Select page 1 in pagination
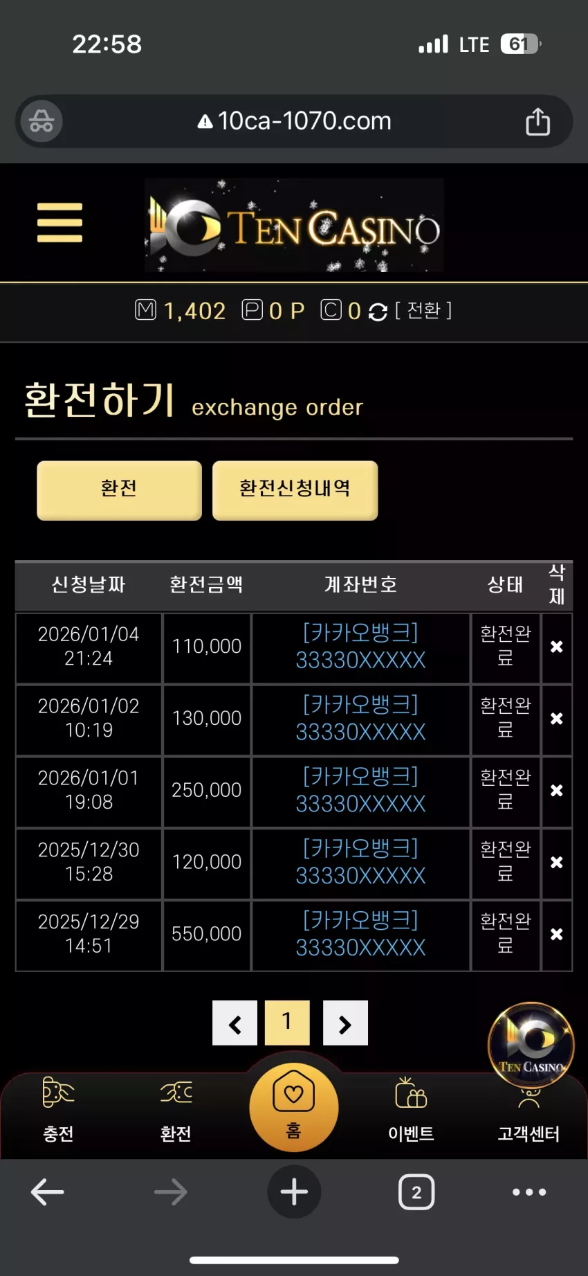Image resolution: width=588 pixels, height=1276 pixels. coord(287,1022)
